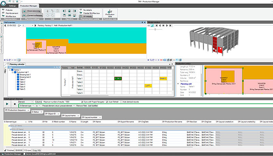The image size is (273, 156).
Task: Run the Data Explorer query (play icon)
Action: [7, 104]
